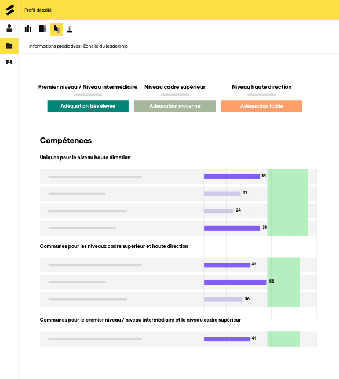Click Communes pour les niveaux cadre supérieur subtitle

click(x=114, y=246)
